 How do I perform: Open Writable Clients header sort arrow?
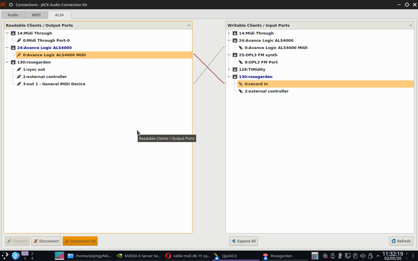(411, 25)
